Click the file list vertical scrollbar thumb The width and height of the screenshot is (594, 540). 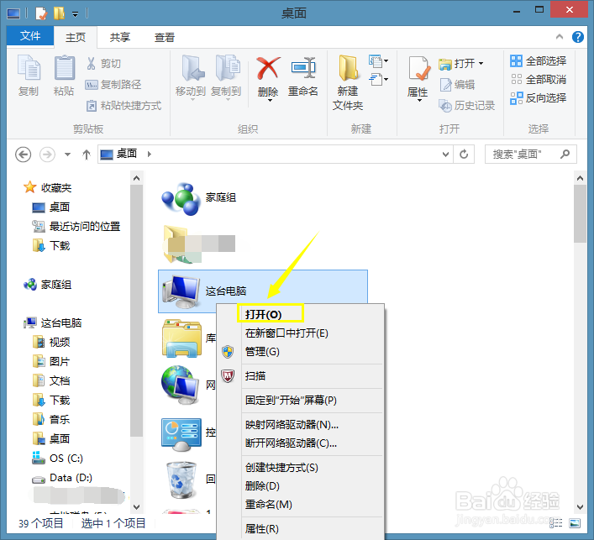[x=580, y=213]
